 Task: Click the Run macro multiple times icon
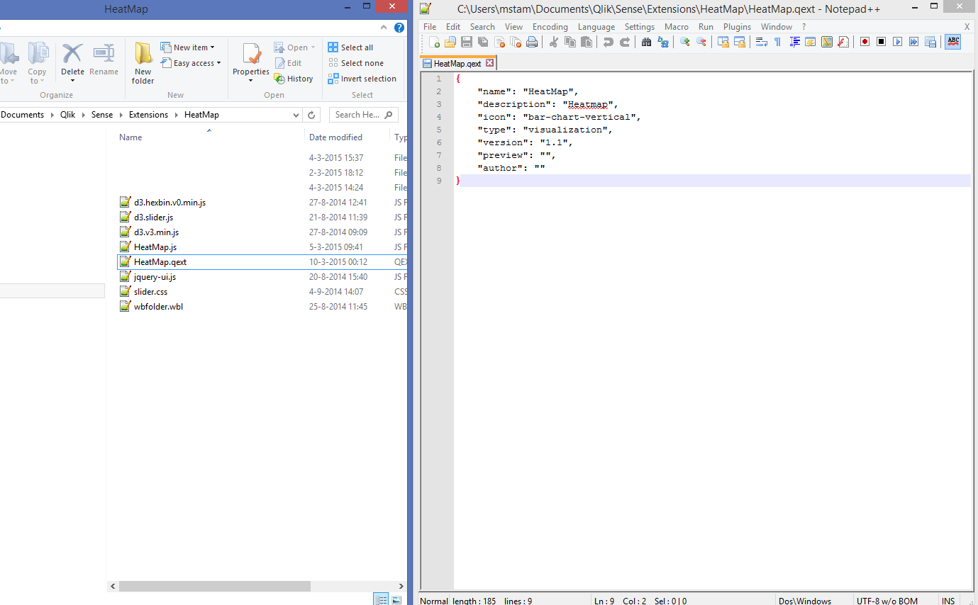[914, 42]
